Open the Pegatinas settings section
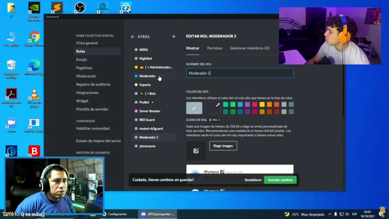This screenshot has width=389, height=219. tap(84, 68)
